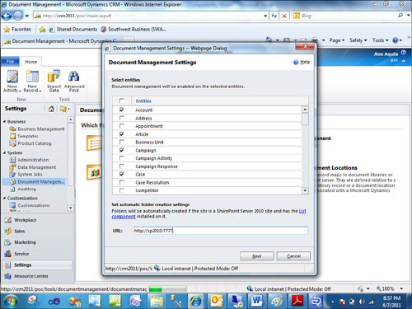This screenshot has height=309, width=412.
Task: Switch to the File ribbon tab
Action: point(10,62)
